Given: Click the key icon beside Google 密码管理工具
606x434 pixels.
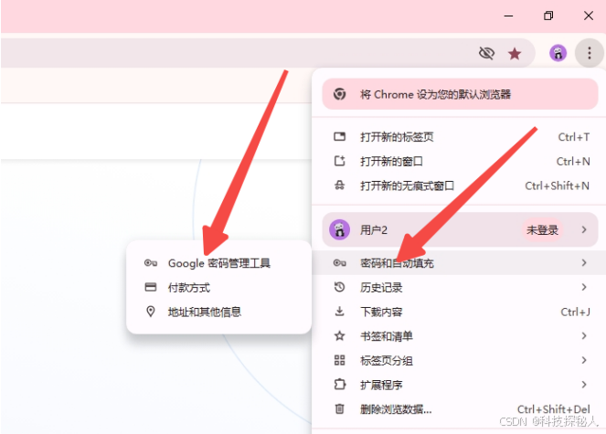Looking at the screenshot, I should point(150,263).
